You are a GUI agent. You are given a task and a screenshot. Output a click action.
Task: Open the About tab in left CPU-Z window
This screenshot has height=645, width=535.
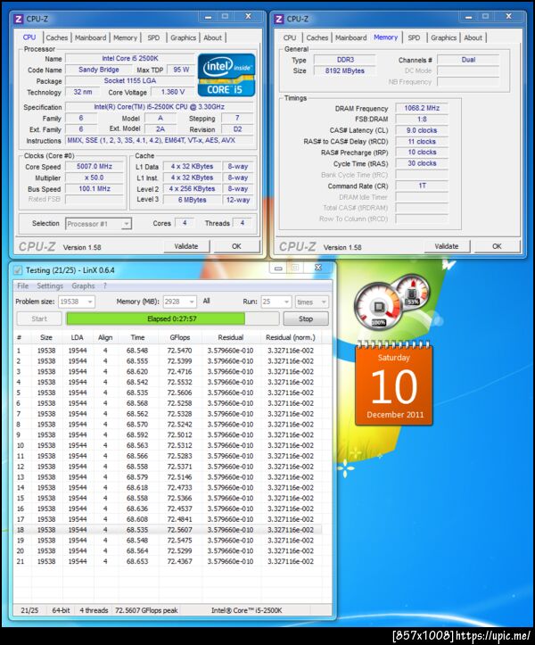(x=212, y=37)
